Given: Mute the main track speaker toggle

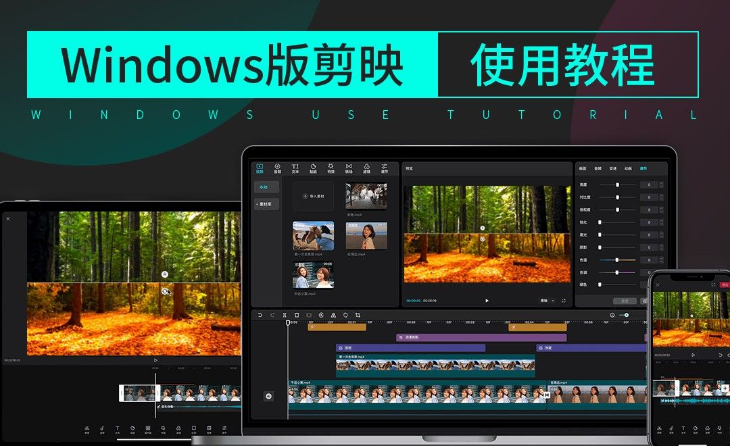Looking at the screenshot, I should 268,396.
